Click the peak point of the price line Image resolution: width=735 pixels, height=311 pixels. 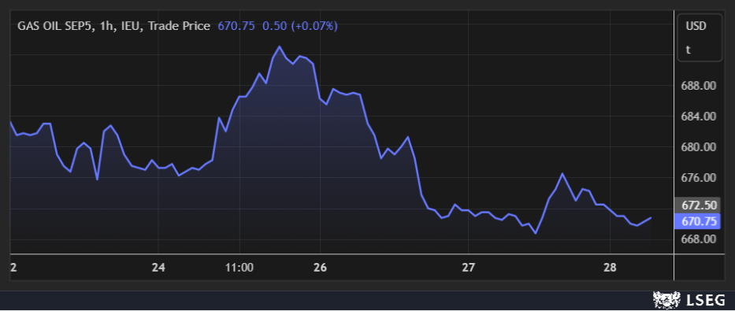point(280,46)
